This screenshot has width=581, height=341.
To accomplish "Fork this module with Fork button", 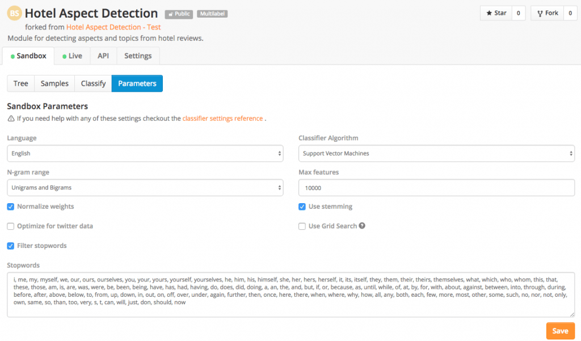I will 548,13.
